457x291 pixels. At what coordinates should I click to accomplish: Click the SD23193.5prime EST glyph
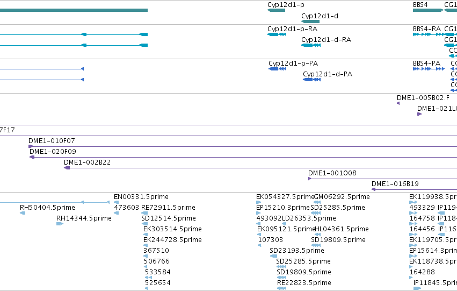(273, 256)
